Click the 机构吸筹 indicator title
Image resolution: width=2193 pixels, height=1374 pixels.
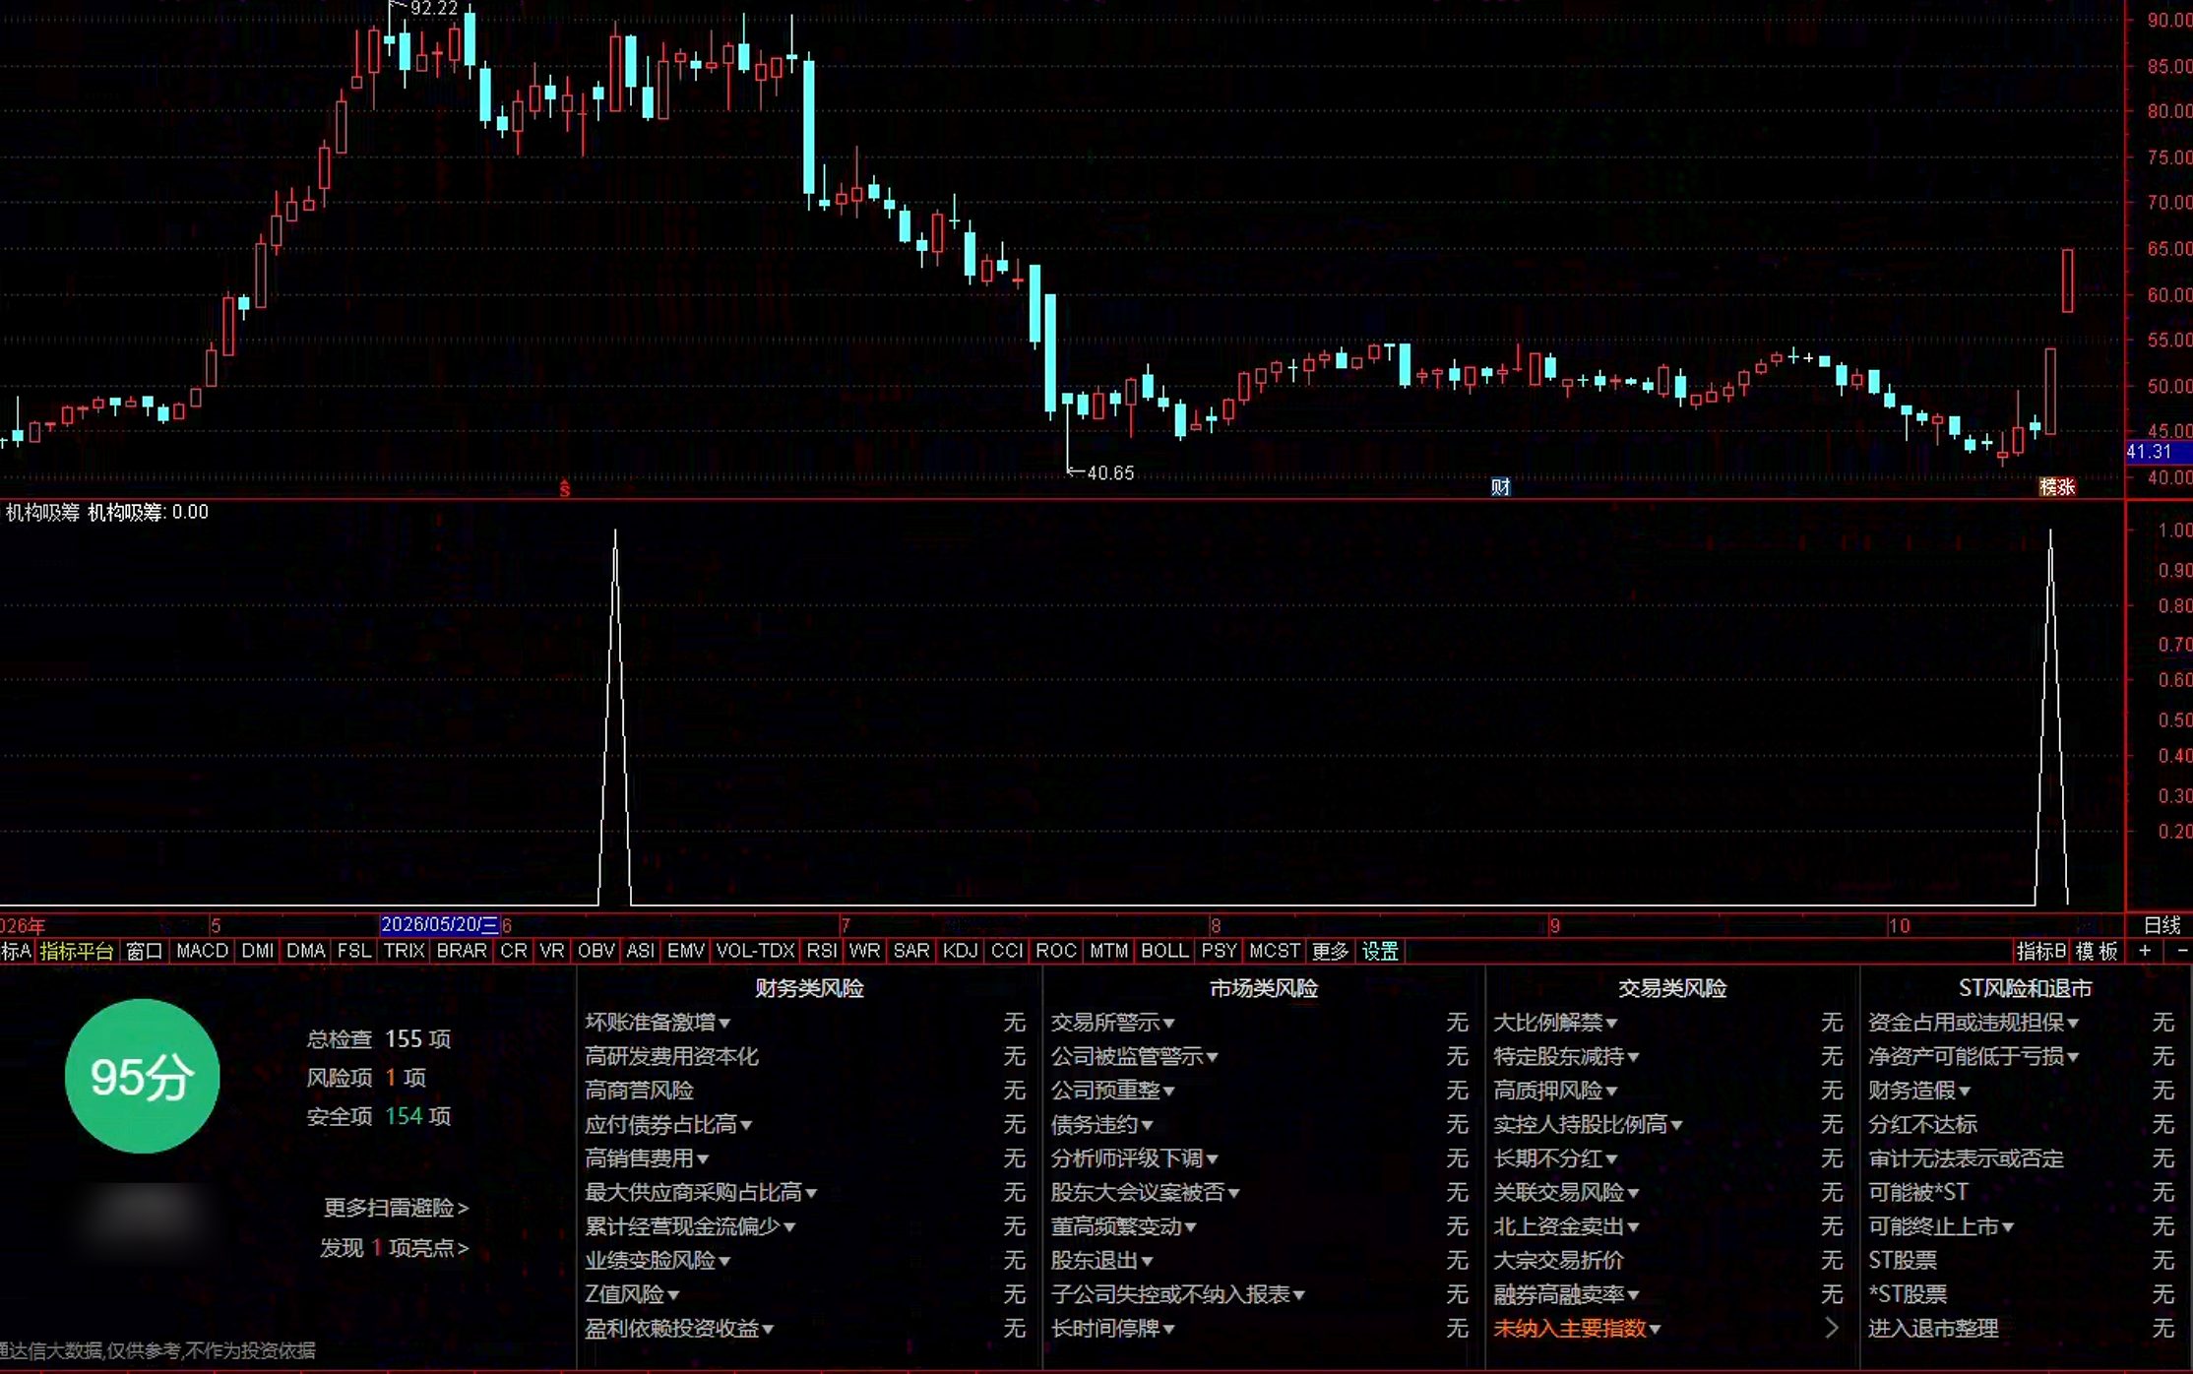click(x=42, y=512)
